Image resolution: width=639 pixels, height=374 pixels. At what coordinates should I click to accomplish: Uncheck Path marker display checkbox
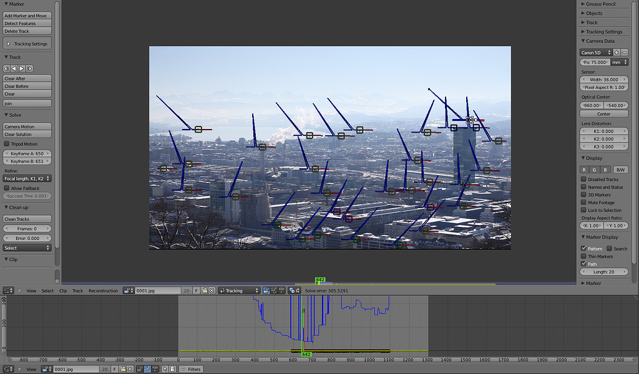583,264
